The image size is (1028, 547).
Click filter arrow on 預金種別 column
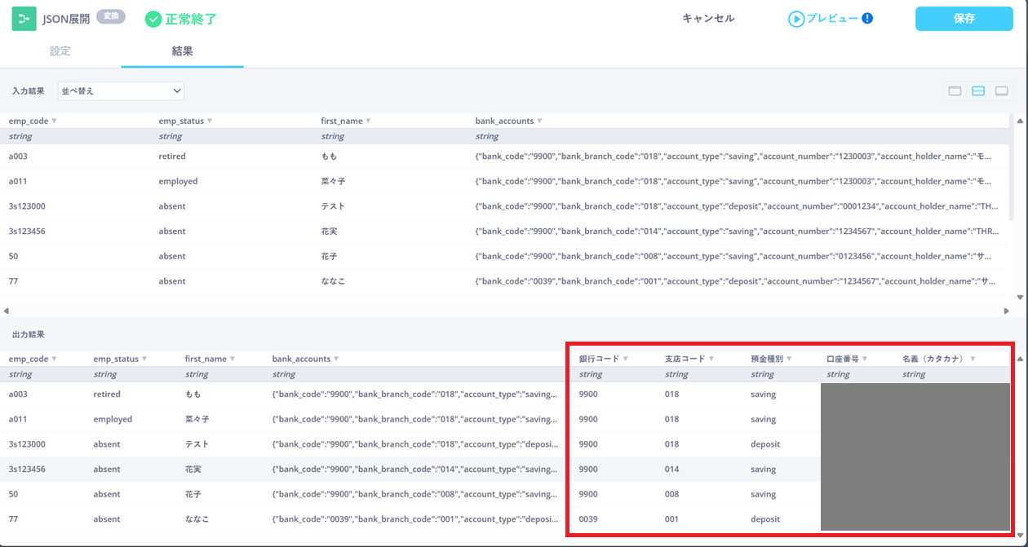tap(790, 359)
